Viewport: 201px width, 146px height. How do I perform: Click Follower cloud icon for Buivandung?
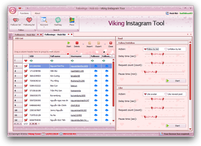click(96, 96)
